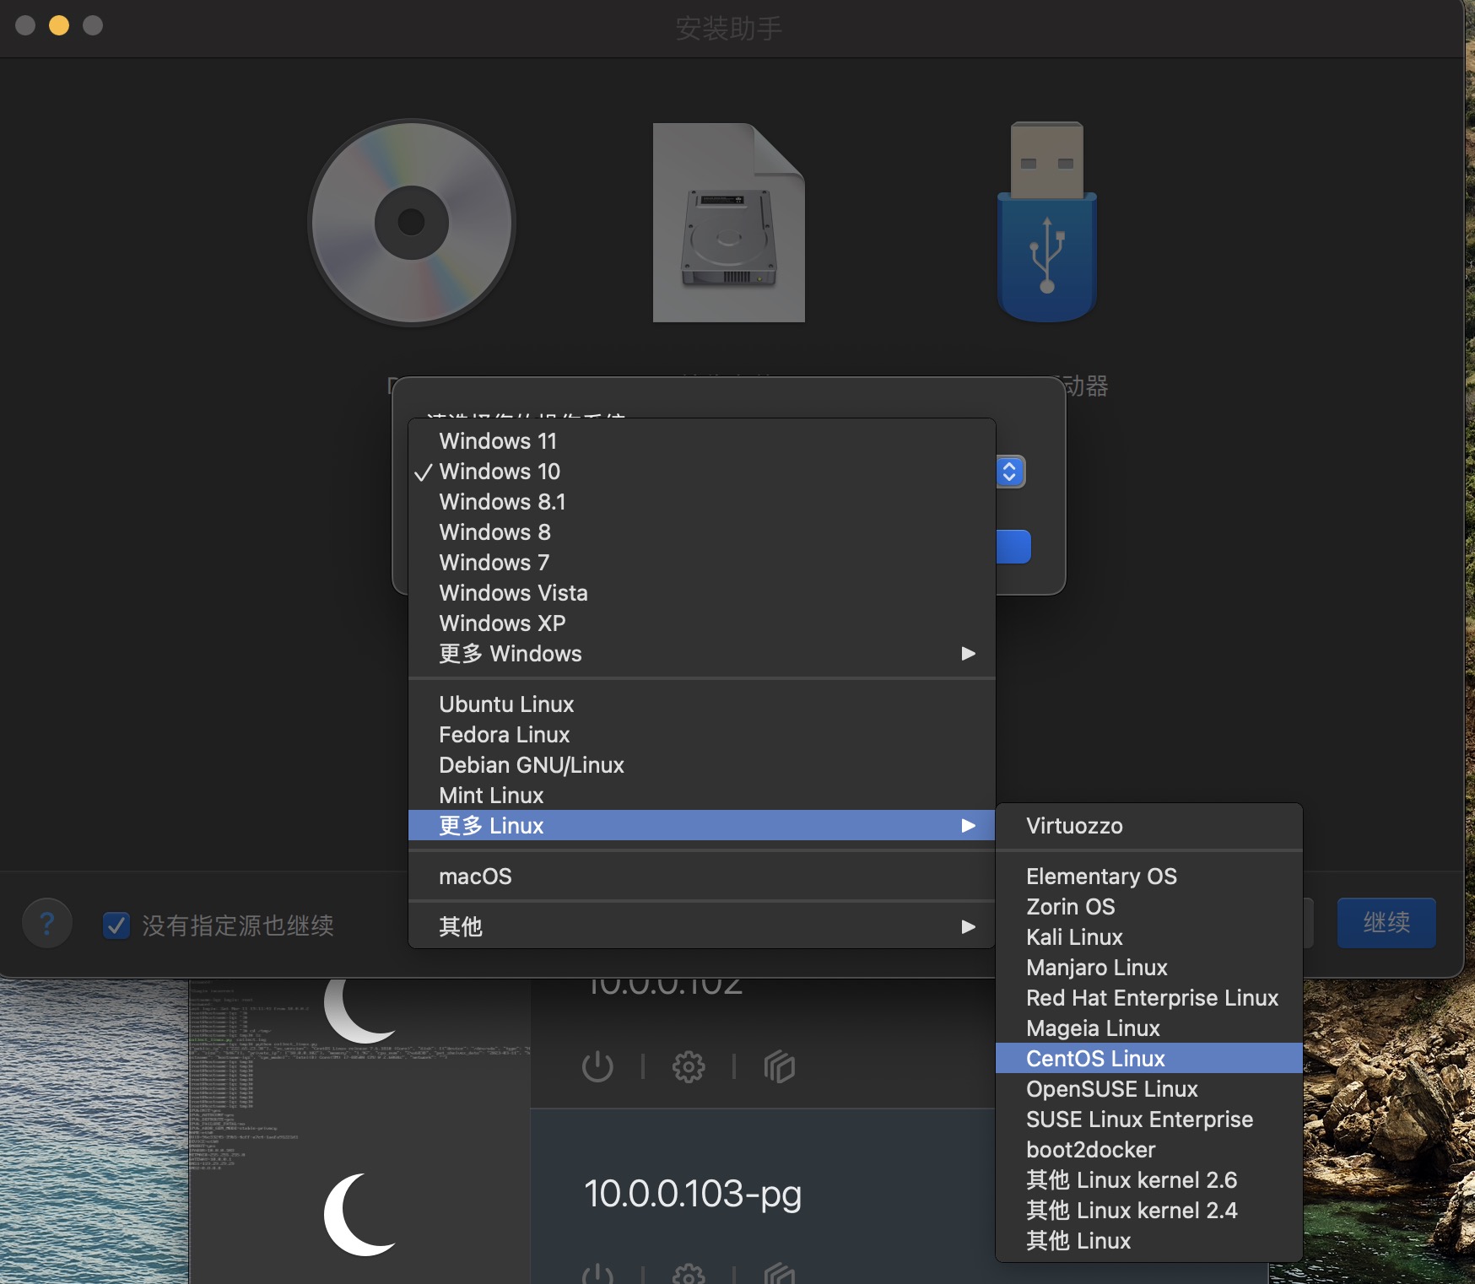
Task: Minimize the 安装助手 window
Action: pos(59,25)
